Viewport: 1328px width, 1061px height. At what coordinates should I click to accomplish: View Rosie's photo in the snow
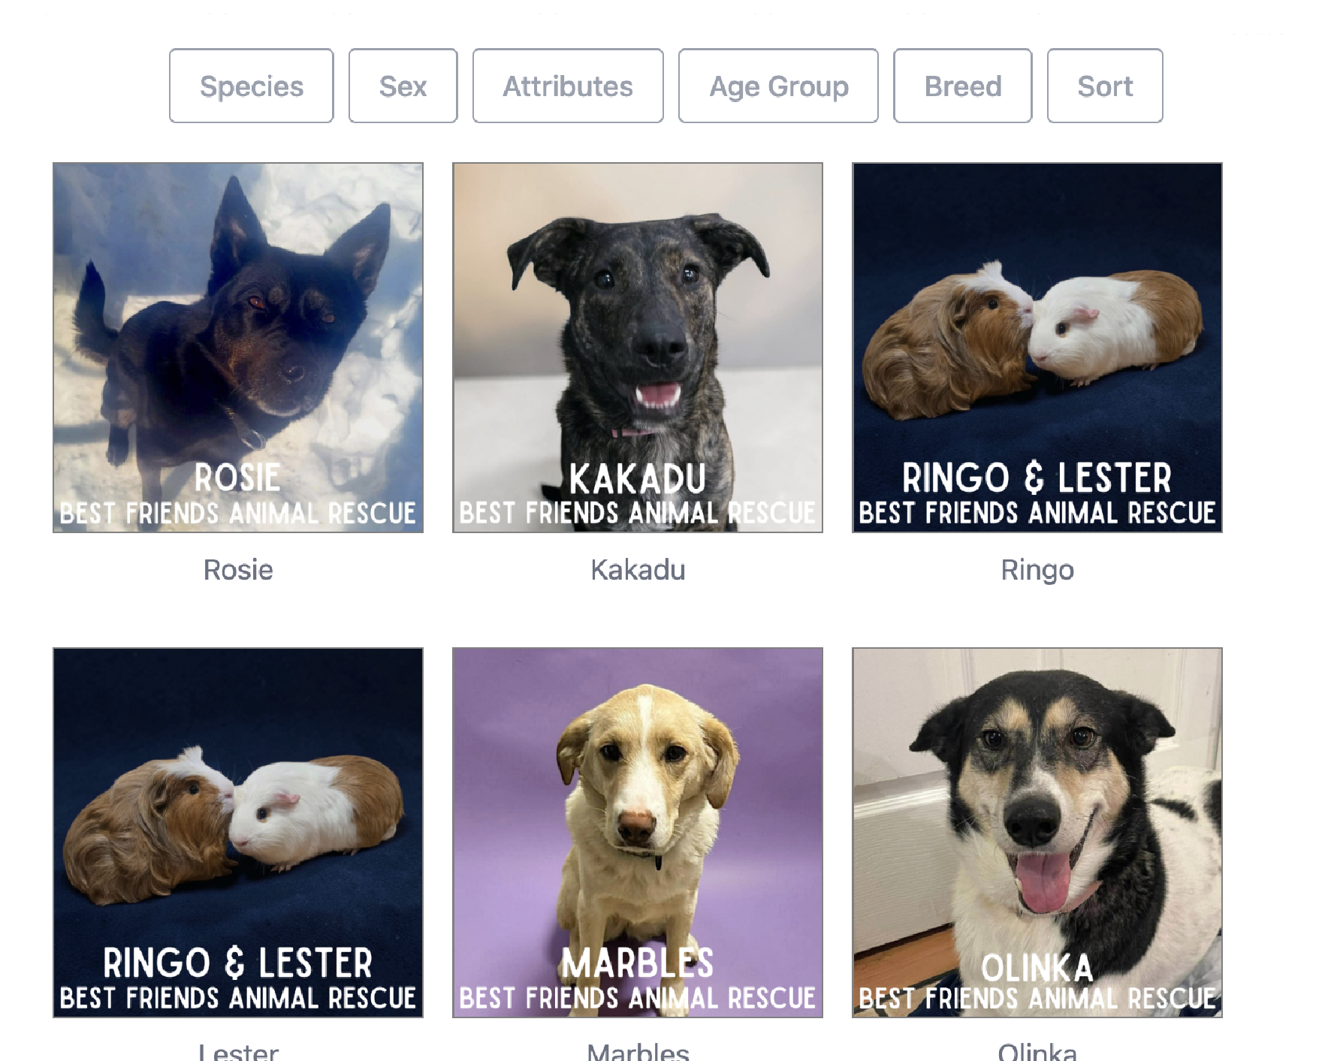point(238,348)
